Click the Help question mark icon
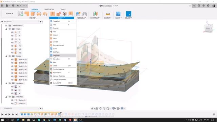Image resolution: width=217 pixels, height=122 pixels. (x=208, y=6)
